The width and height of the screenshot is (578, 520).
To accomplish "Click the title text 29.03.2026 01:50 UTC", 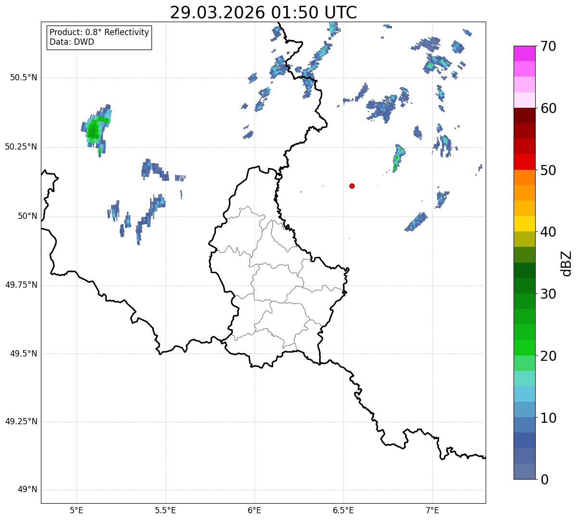I will coord(263,13).
